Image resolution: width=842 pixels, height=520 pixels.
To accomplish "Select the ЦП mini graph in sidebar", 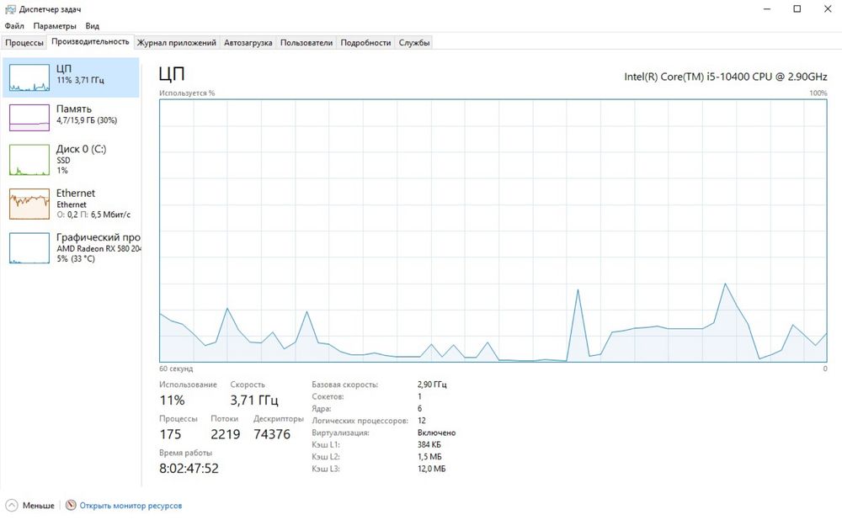I will [29, 77].
